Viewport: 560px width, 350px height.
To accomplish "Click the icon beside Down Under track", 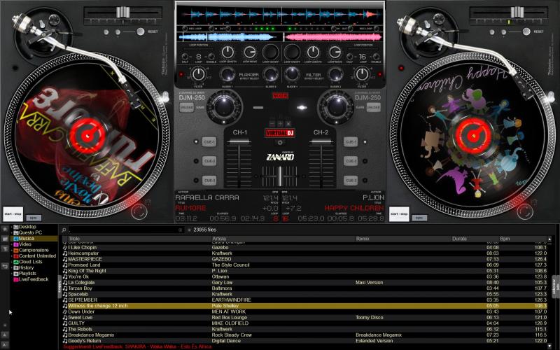I will point(65,311).
